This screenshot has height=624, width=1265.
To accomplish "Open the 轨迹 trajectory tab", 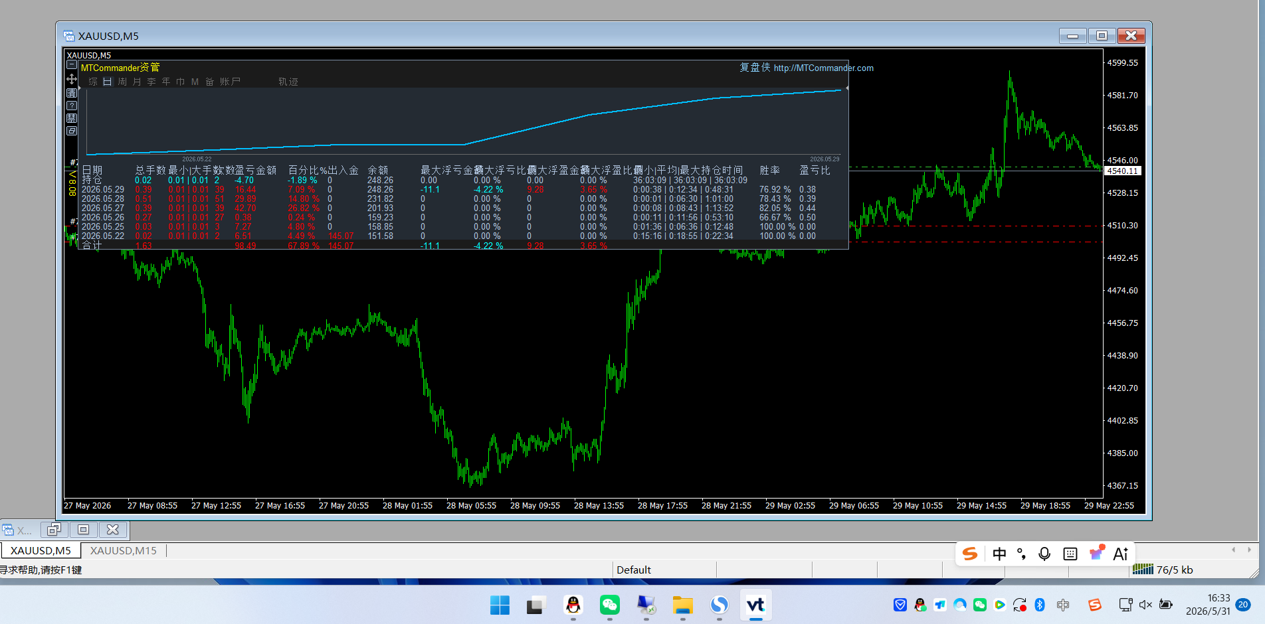I will 288,82.
